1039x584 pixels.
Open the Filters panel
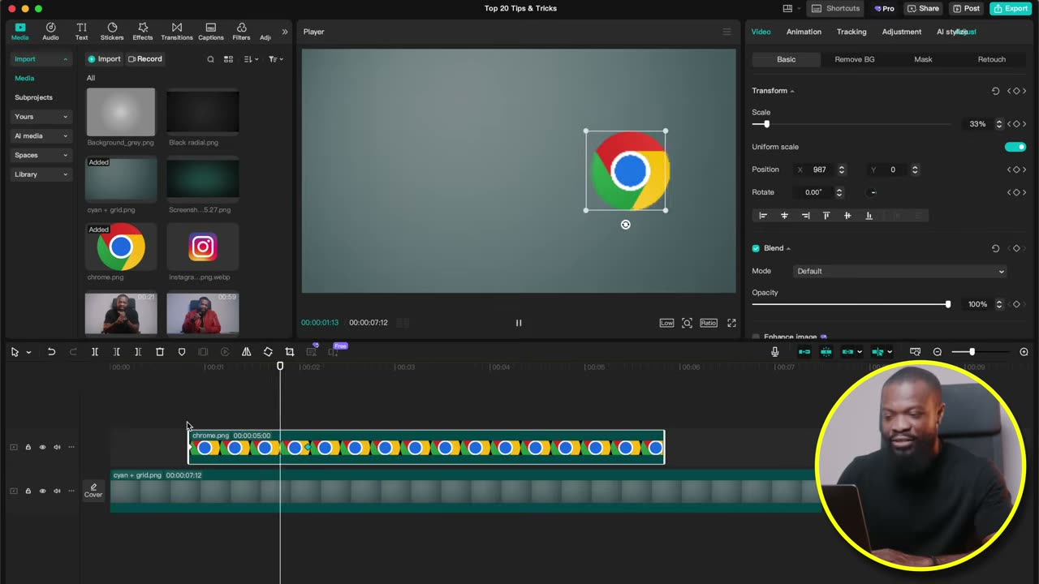241,32
